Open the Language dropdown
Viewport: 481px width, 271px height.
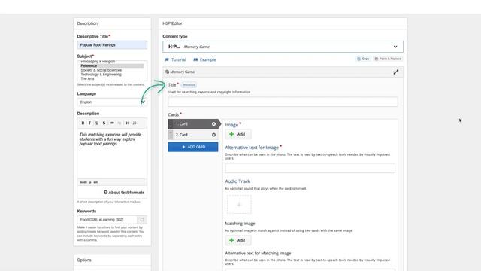point(112,102)
